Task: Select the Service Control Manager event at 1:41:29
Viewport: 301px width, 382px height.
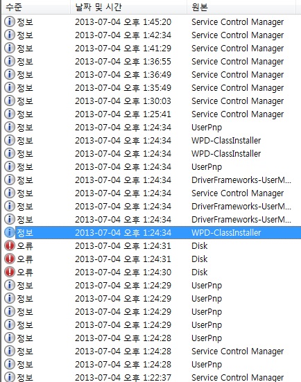Action: 151,49
